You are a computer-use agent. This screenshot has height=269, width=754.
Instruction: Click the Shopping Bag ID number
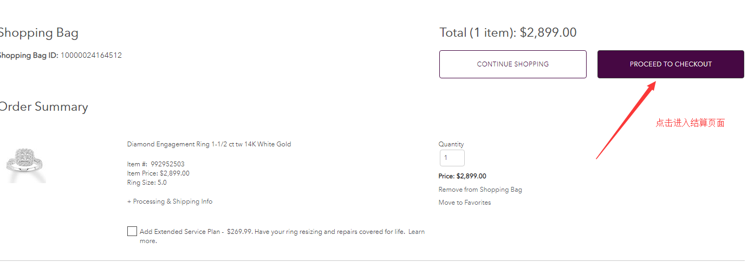[x=91, y=55]
